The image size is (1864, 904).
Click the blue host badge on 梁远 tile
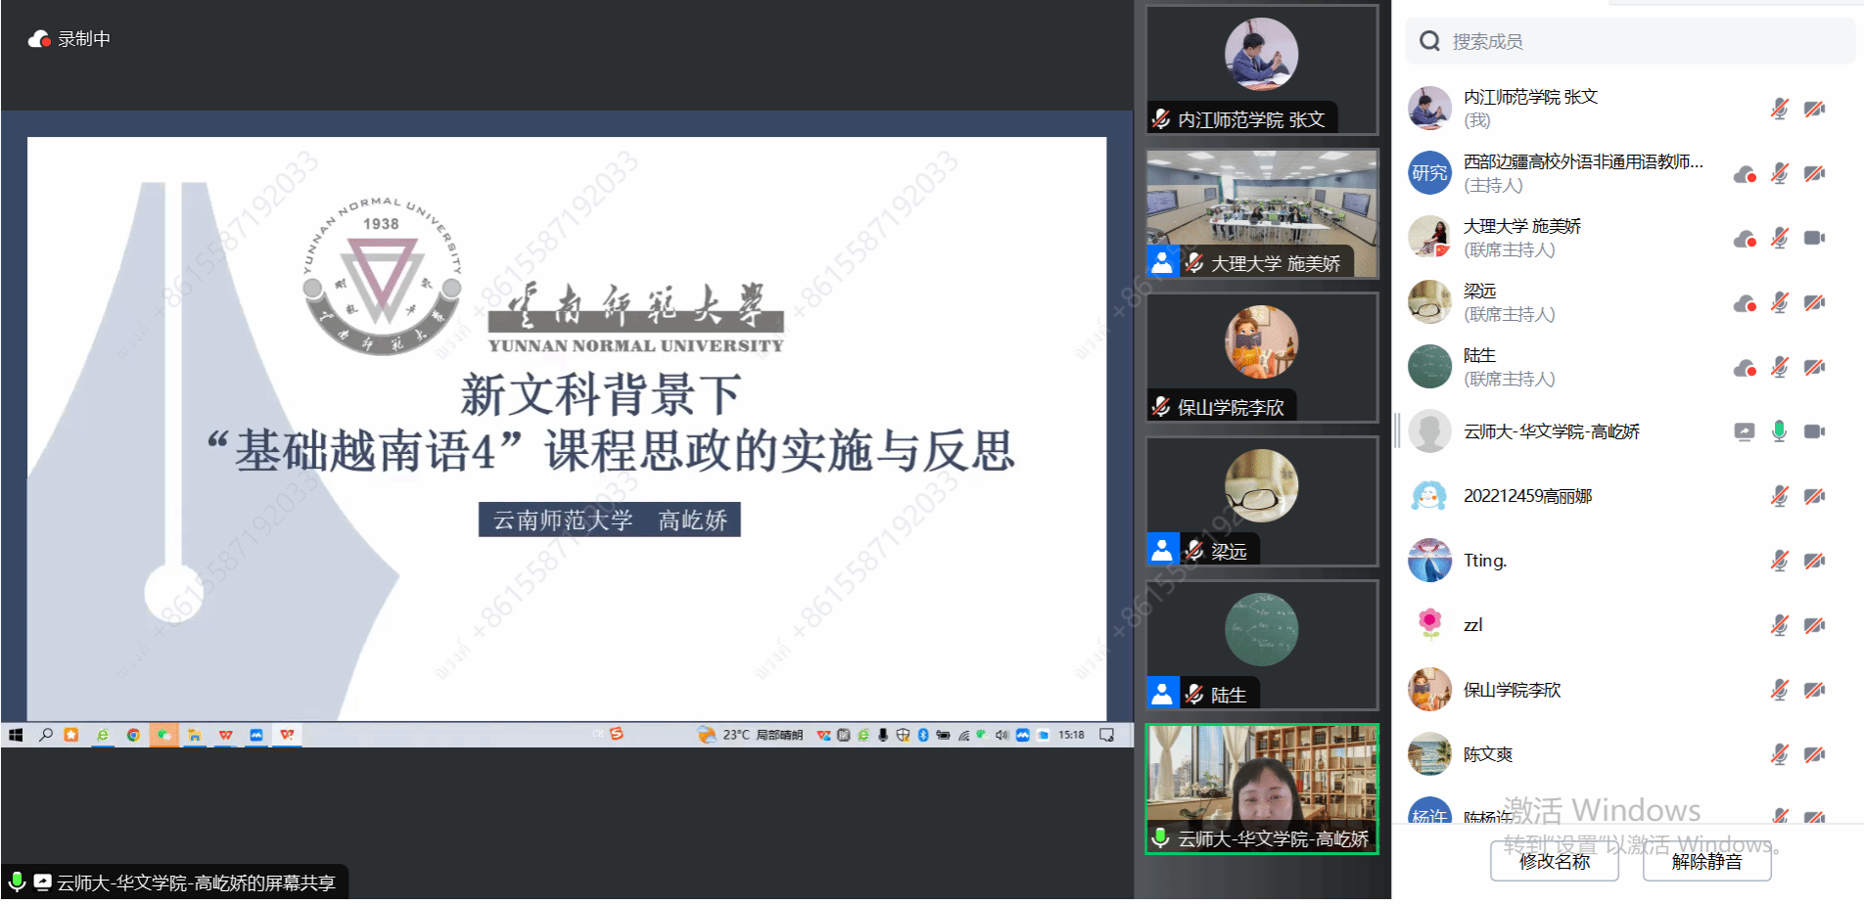1162,550
